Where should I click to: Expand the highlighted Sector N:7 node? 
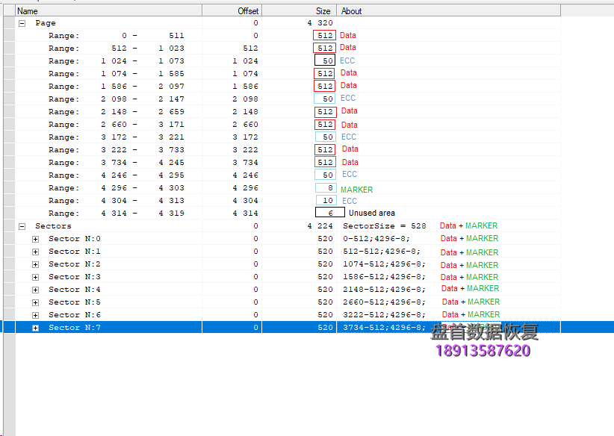[x=35, y=328]
